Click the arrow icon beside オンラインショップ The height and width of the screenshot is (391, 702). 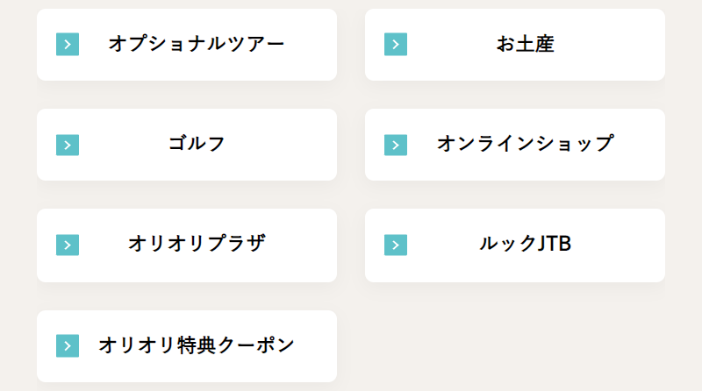click(396, 145)
